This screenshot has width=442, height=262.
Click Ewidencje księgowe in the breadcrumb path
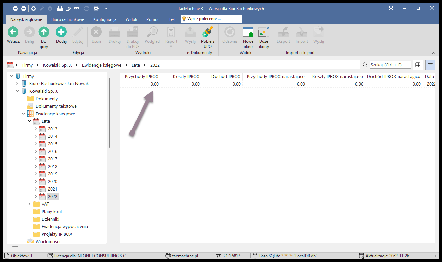click(x=102, y=65)
